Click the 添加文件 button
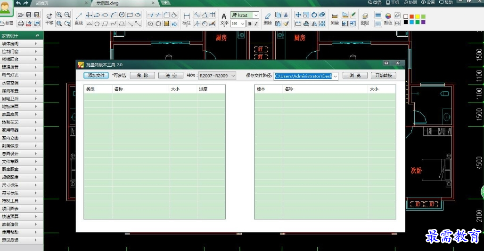Image resolution: width=484 pixels, height=251 pixels. [x=96, y=76]
